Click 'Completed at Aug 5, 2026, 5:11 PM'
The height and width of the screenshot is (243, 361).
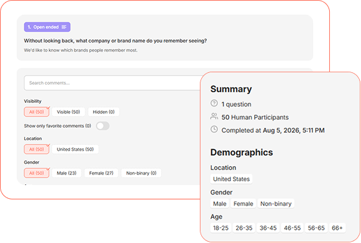pyautogui.click(x=273, y=130)
